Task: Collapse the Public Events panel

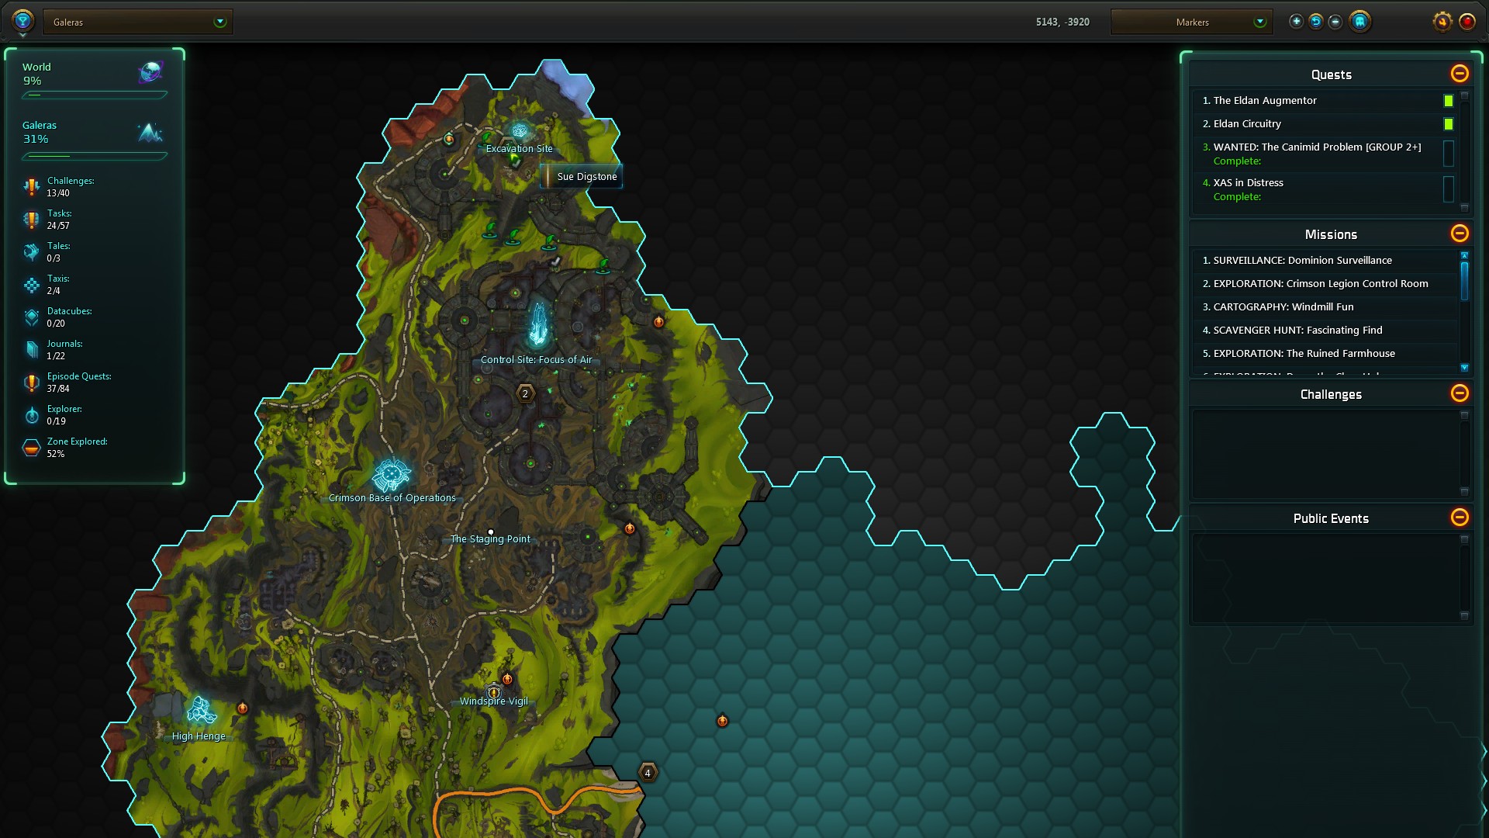Action: 1460,518
